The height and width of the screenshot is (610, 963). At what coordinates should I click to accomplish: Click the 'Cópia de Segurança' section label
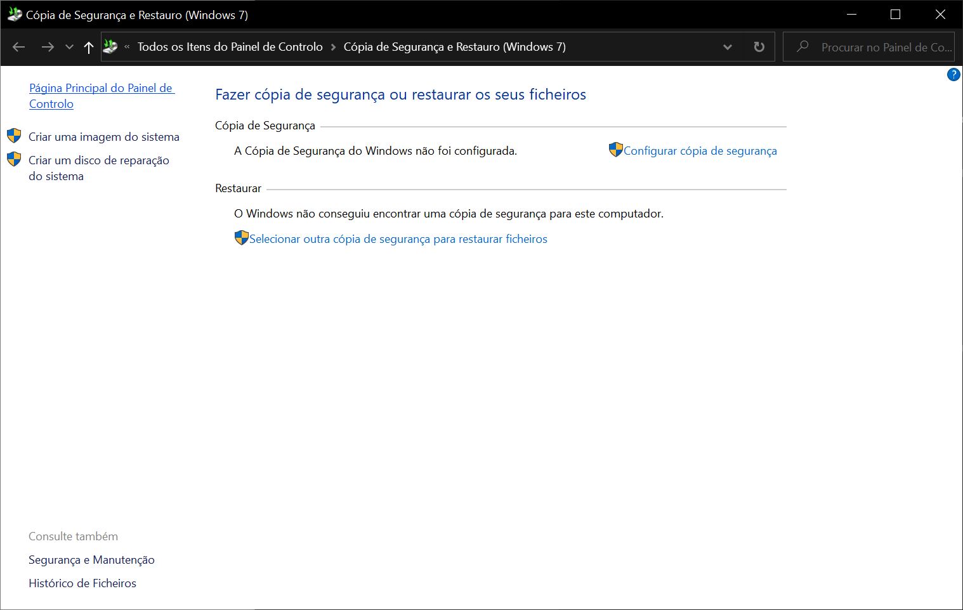click(265, 126)
